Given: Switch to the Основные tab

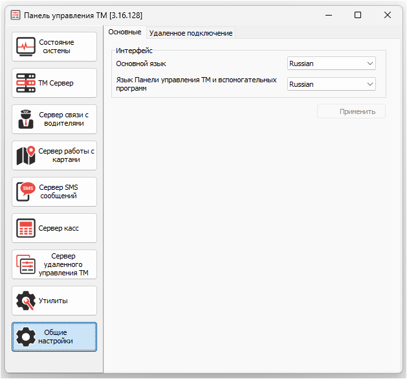Looking at the screenshot, I should 125,32.
